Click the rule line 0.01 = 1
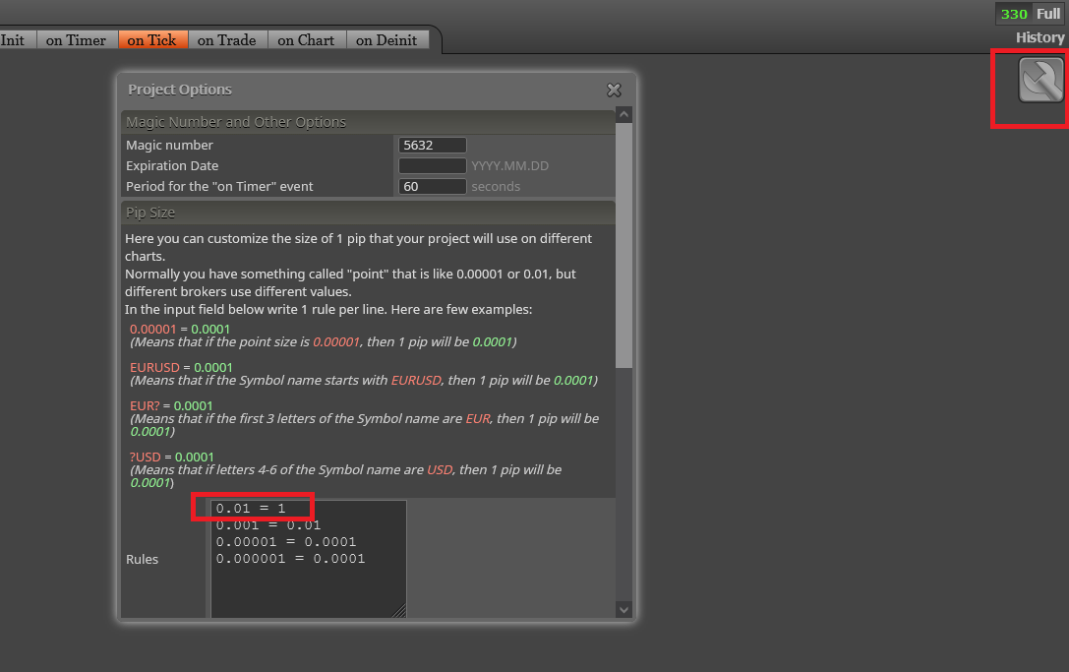Image resolution: width=1069 pixels, height=672 pixels. coord(250,509)
